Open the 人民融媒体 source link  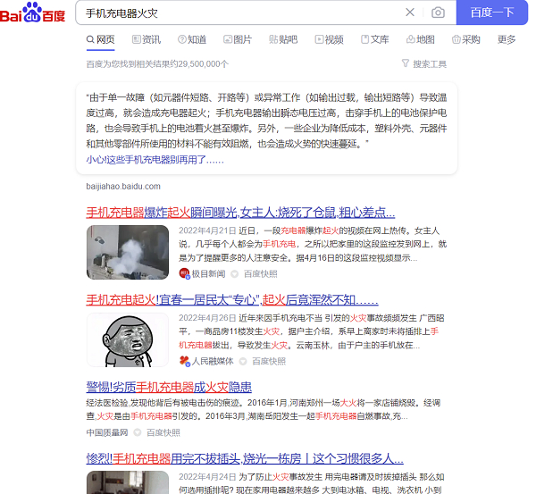[213, 362]
